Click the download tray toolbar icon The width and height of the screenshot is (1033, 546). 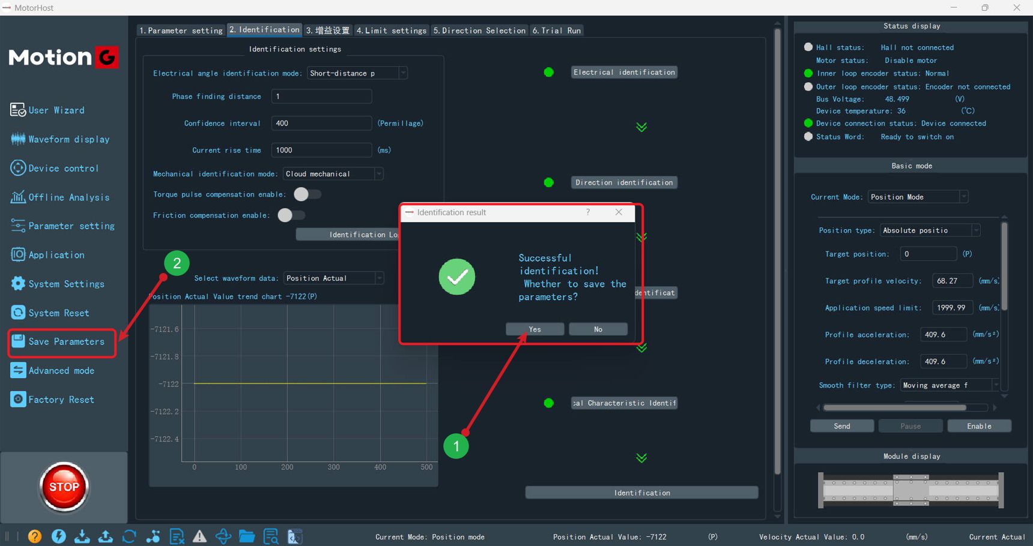(x=82, y=536)
